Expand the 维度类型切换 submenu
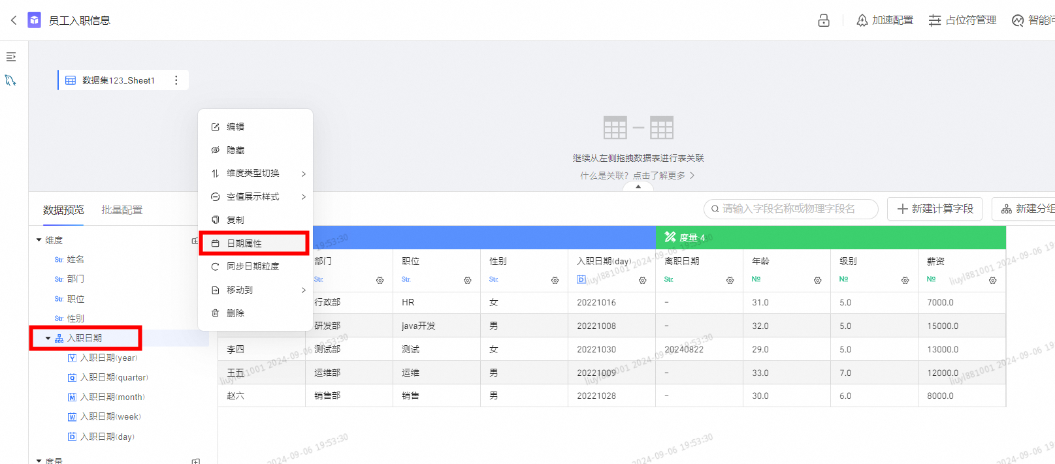This screenshot has width=1055, height=464. click(303, 174)
